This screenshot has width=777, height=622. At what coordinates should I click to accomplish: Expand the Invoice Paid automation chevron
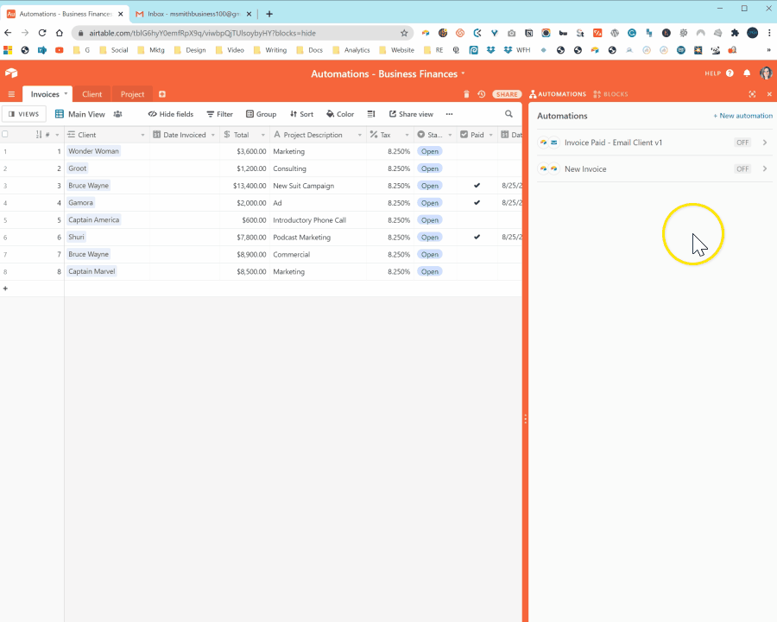765,143
